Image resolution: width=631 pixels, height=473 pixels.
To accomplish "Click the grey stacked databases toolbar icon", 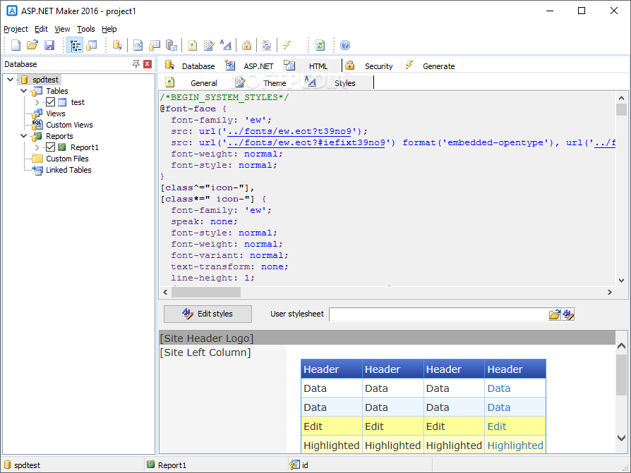I will click(172, 45).
